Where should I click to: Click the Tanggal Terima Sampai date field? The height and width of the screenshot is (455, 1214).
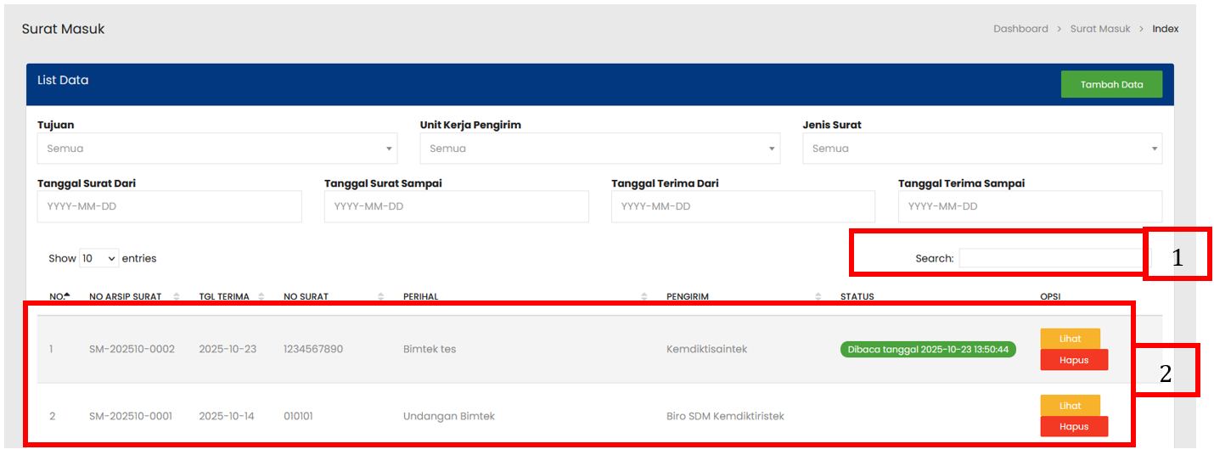coord(1030,206)
